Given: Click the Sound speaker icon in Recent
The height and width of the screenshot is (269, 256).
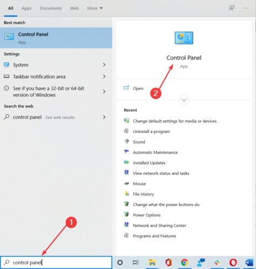Looking at the screenshot, I should pyautogui.click(x=127, y=141).
